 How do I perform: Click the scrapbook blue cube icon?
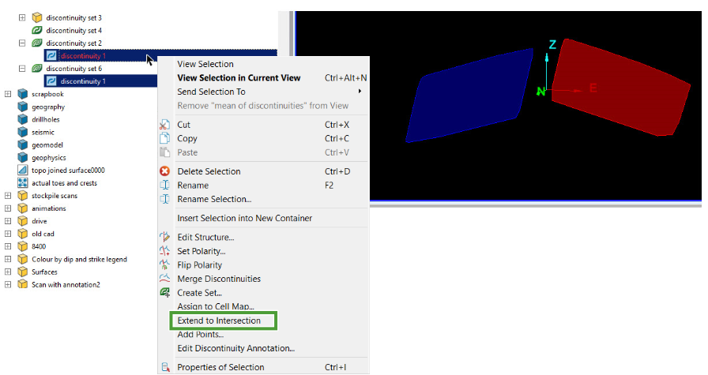[23, 94]
